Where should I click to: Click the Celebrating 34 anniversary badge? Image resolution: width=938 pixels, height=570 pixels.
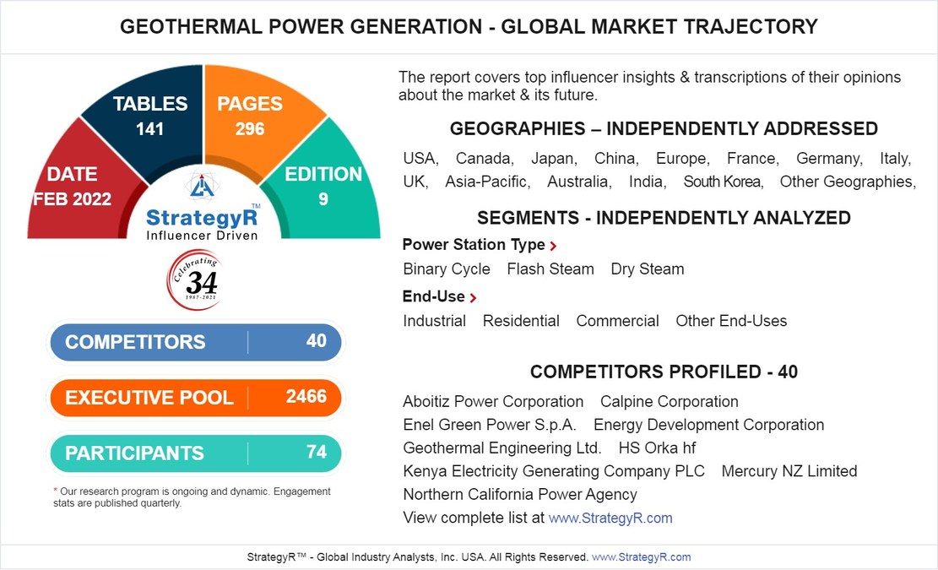pyautogui.click(x=194, y=280)
